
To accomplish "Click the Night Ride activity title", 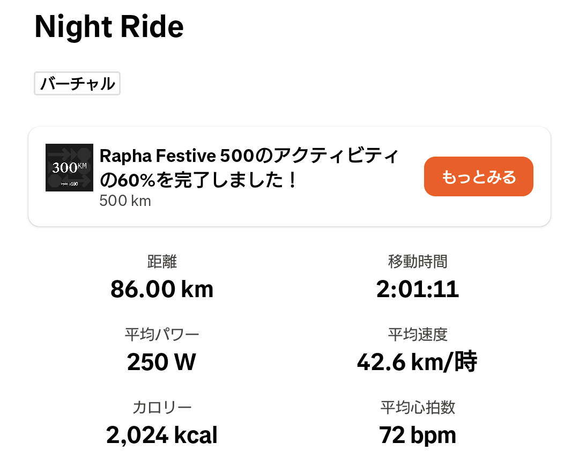I will click(x=109, y=27).
